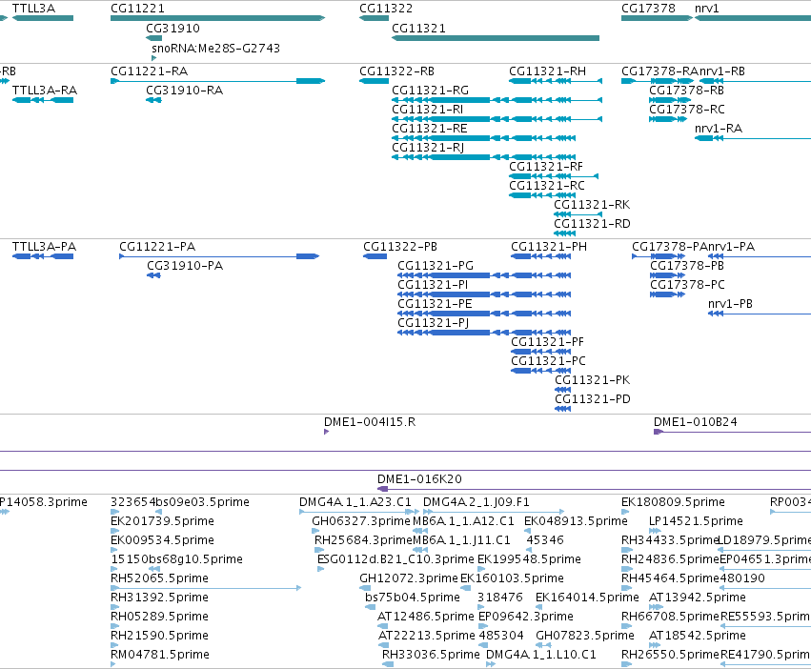Open transcript CG11221-RA label
The image size is (811, 669).
pyautogui.click(x=149, y=71)
